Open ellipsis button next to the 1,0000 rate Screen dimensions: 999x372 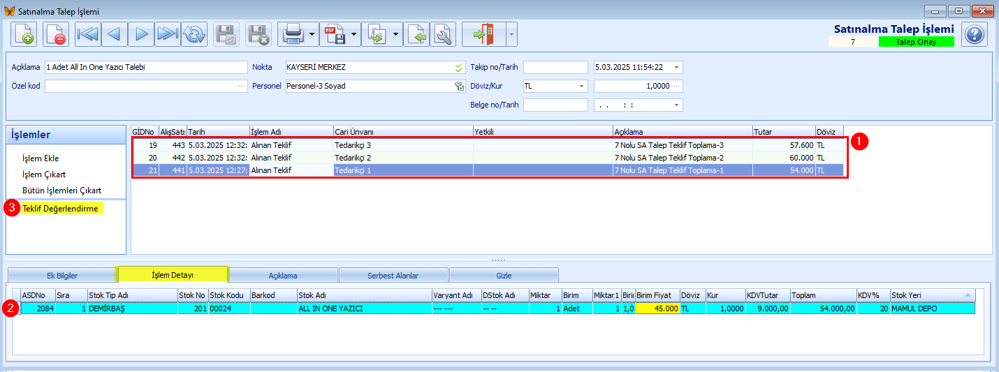(678, 86)
